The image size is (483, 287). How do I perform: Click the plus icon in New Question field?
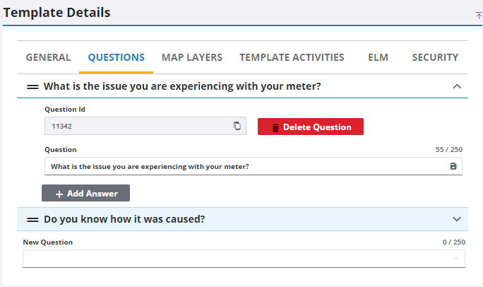click(x=455, y=259)
